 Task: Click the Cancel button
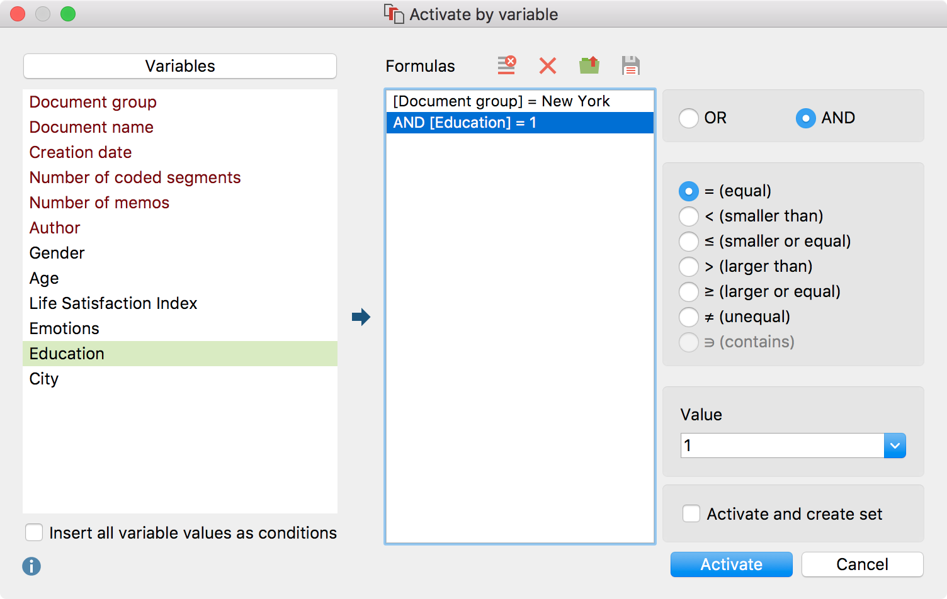click(x=863, y=564)
